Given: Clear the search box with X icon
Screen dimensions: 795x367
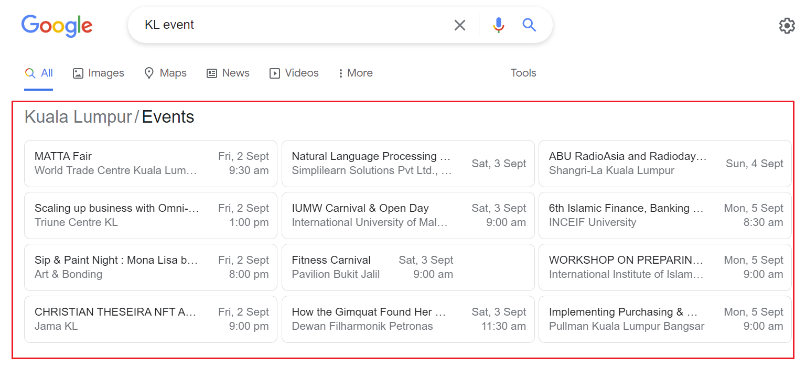Looking at the screenshot, I should [x=459, y=25].
